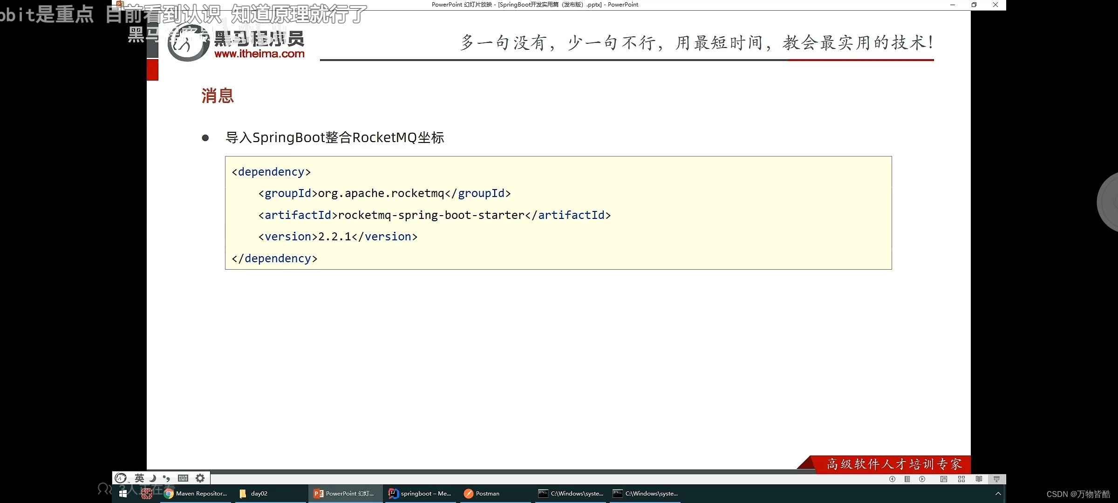Open the slide show menu icon
The height and width of the screenshot is (503, 1118).
tap(907, 479)
